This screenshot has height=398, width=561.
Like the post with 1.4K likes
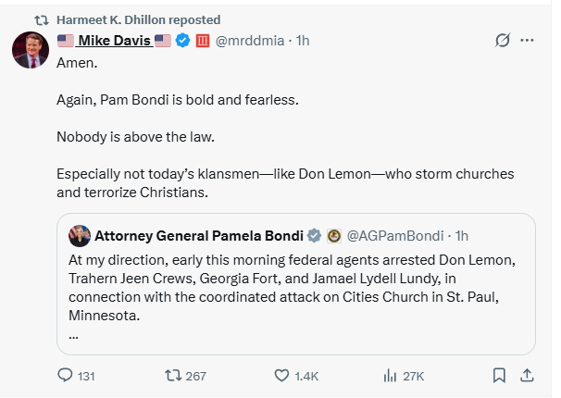283,376
